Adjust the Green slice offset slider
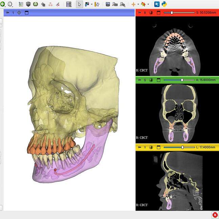This screenshot has height=219, width=219. tap(179, 80)
